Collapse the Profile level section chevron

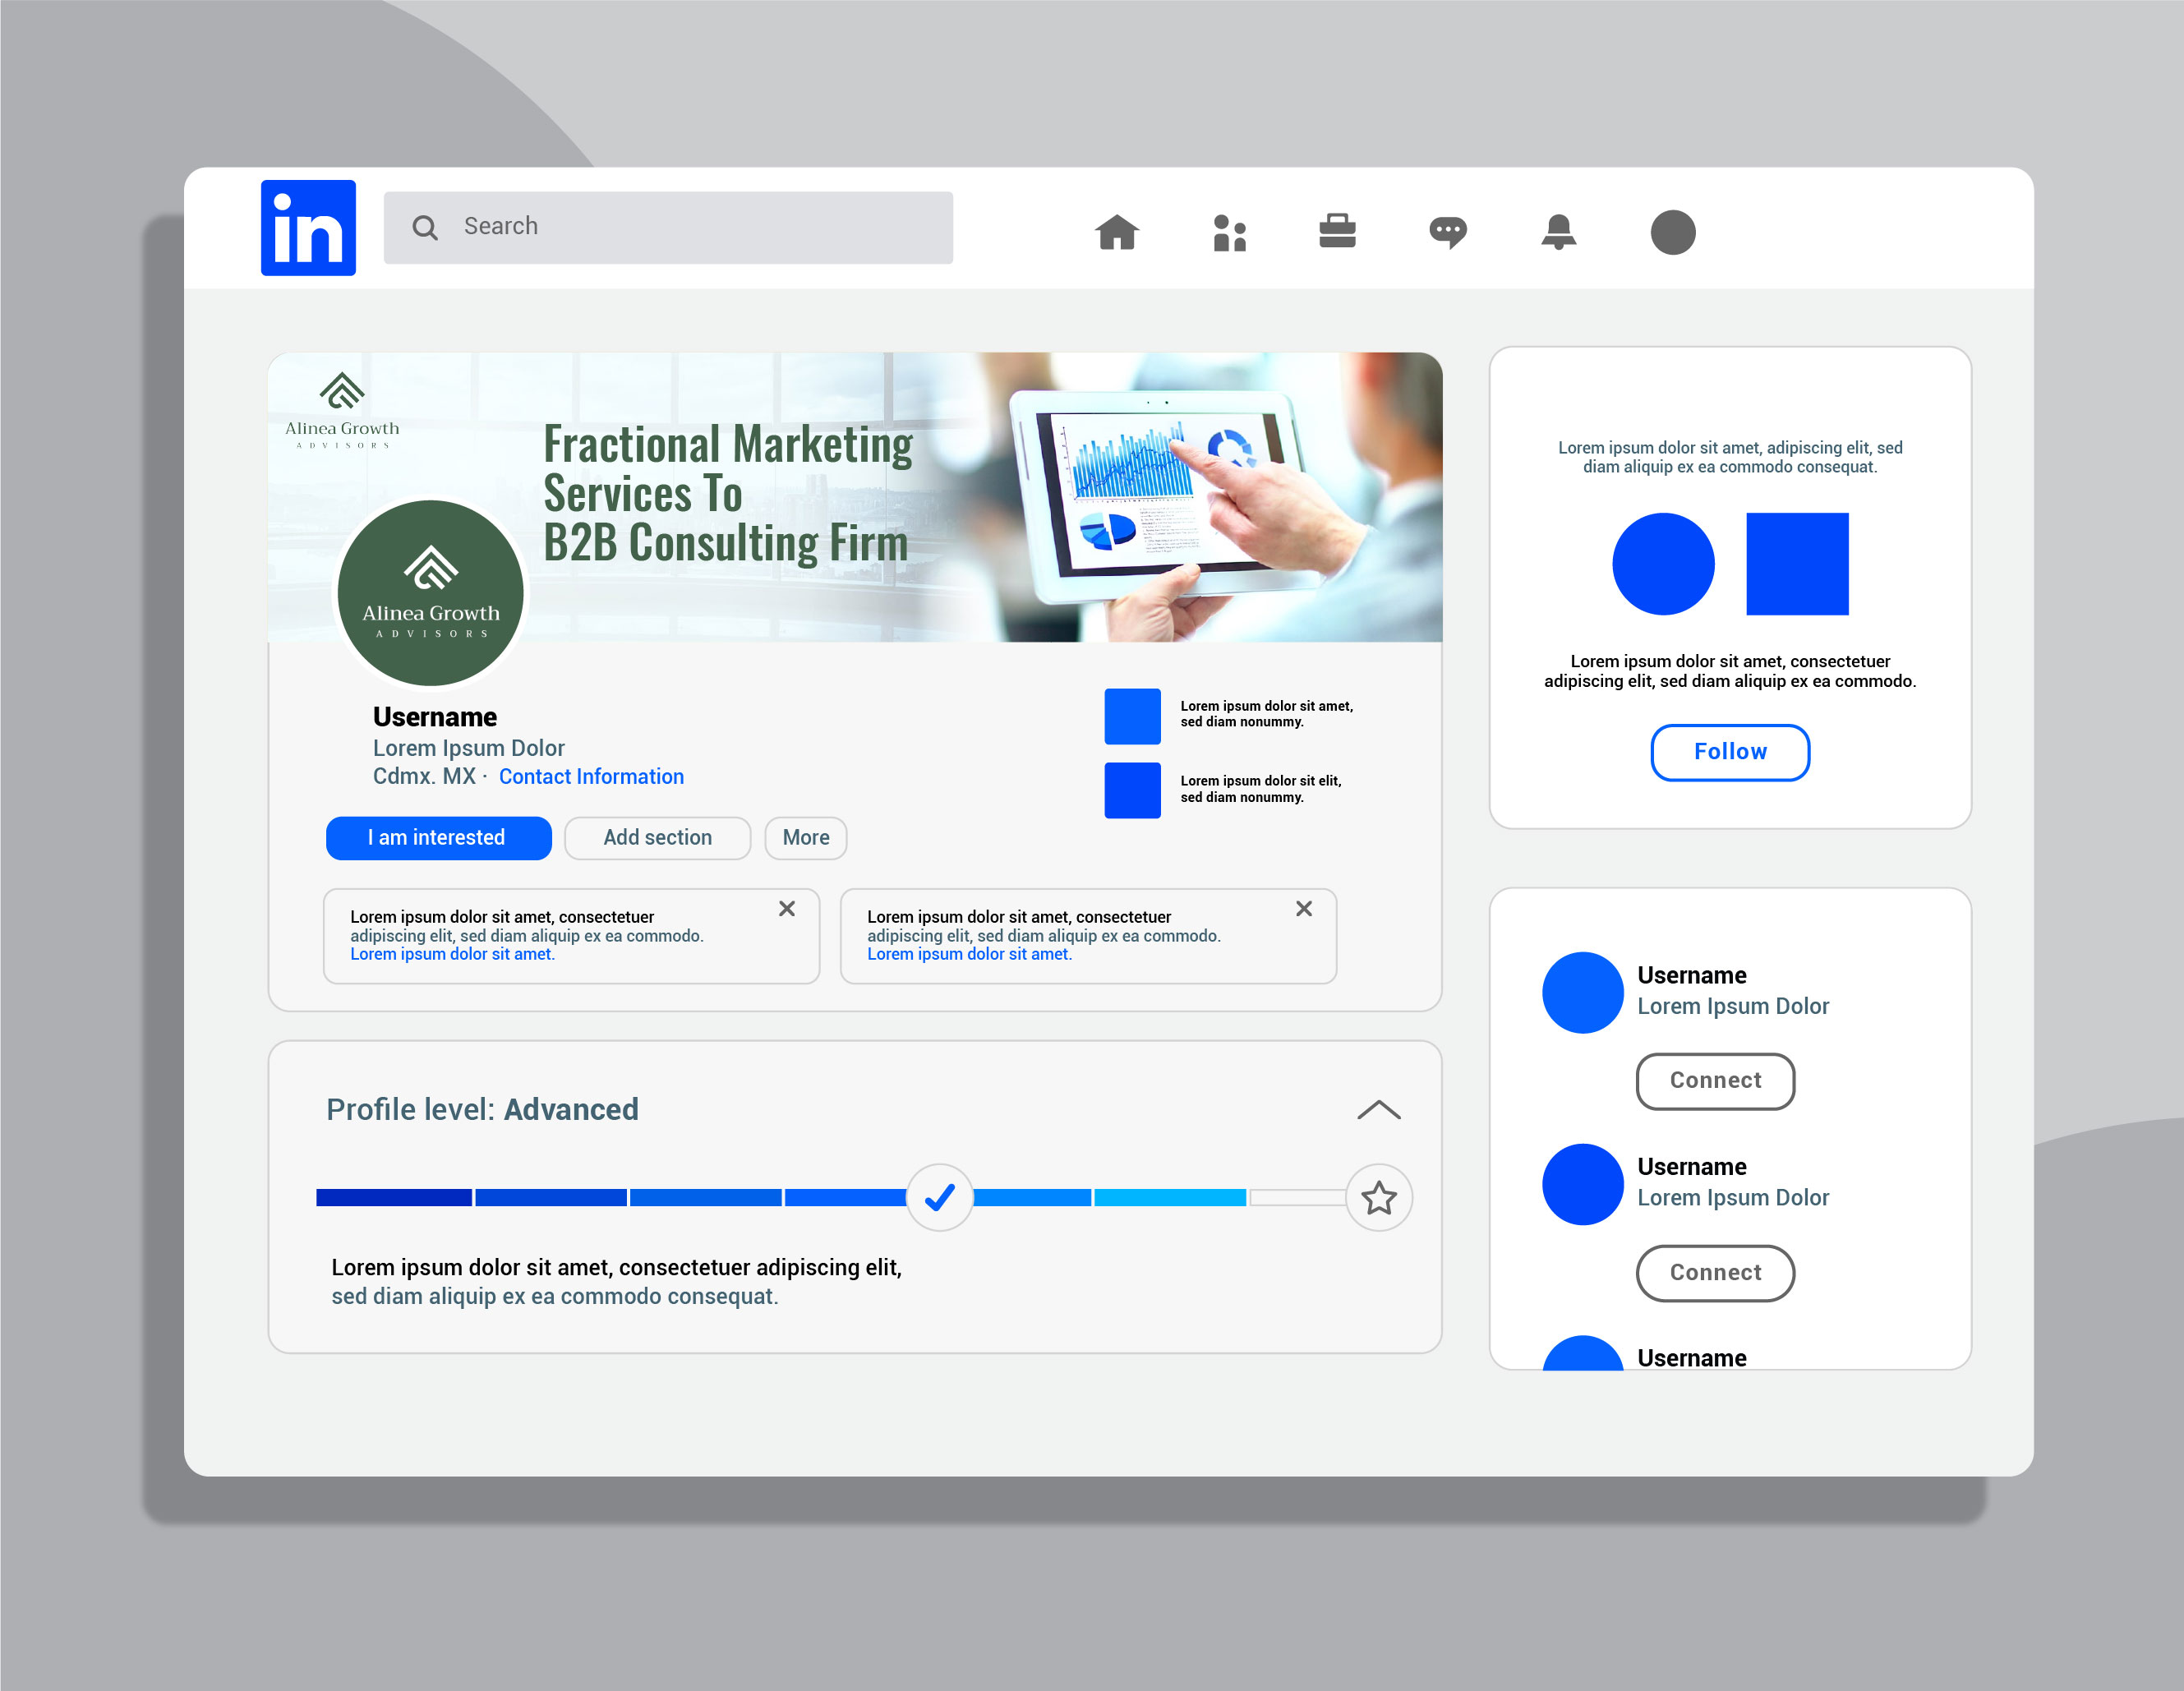(1379, 1110)
